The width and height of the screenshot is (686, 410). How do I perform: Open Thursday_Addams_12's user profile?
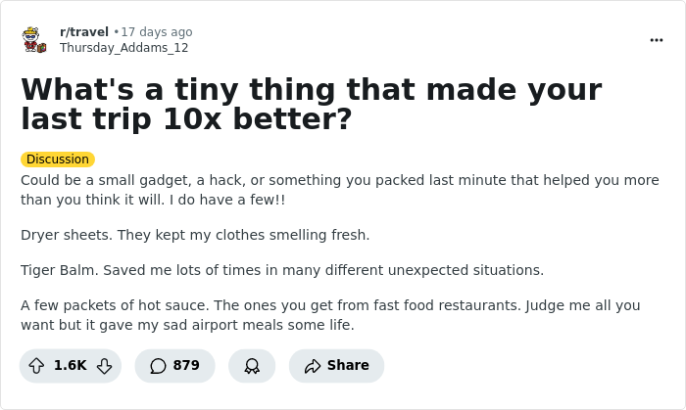coord(123,48)
